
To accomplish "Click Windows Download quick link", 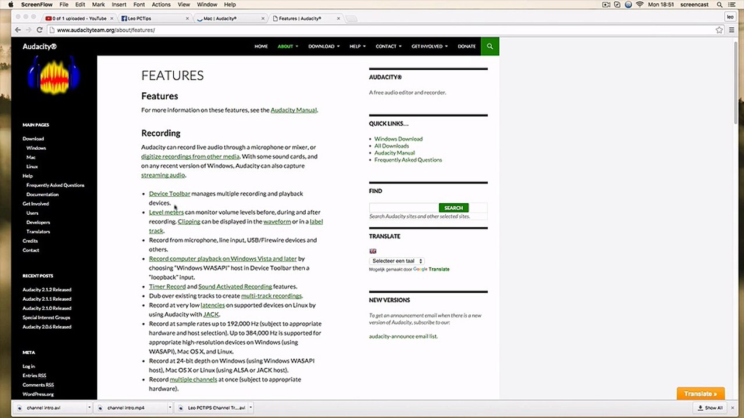I will [x=398, y=139].
